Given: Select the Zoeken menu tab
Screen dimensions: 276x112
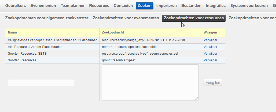Looking at the screenshot, I should click(144, 6).
